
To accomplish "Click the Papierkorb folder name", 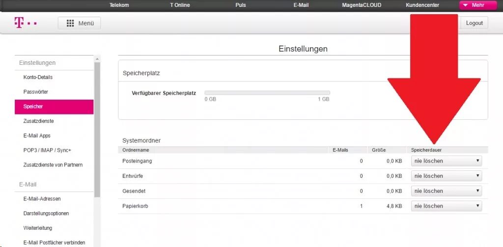I will (x=135, y=206).
